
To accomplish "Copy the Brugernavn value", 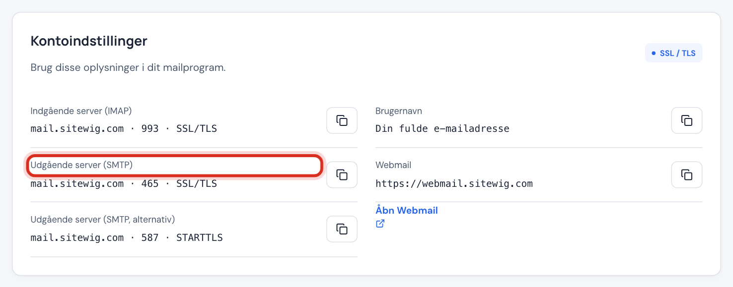I will point(687,120).
